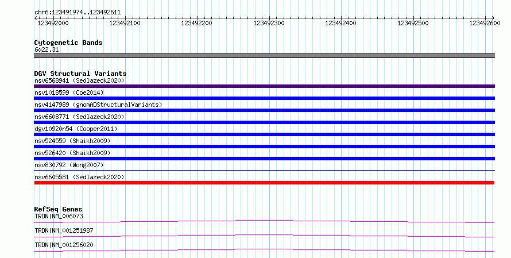Select the blue dgv10920n54 variant bar
The height and width of the screenshot is (258, 511).
pyautogui.click(x=264, y=134)
